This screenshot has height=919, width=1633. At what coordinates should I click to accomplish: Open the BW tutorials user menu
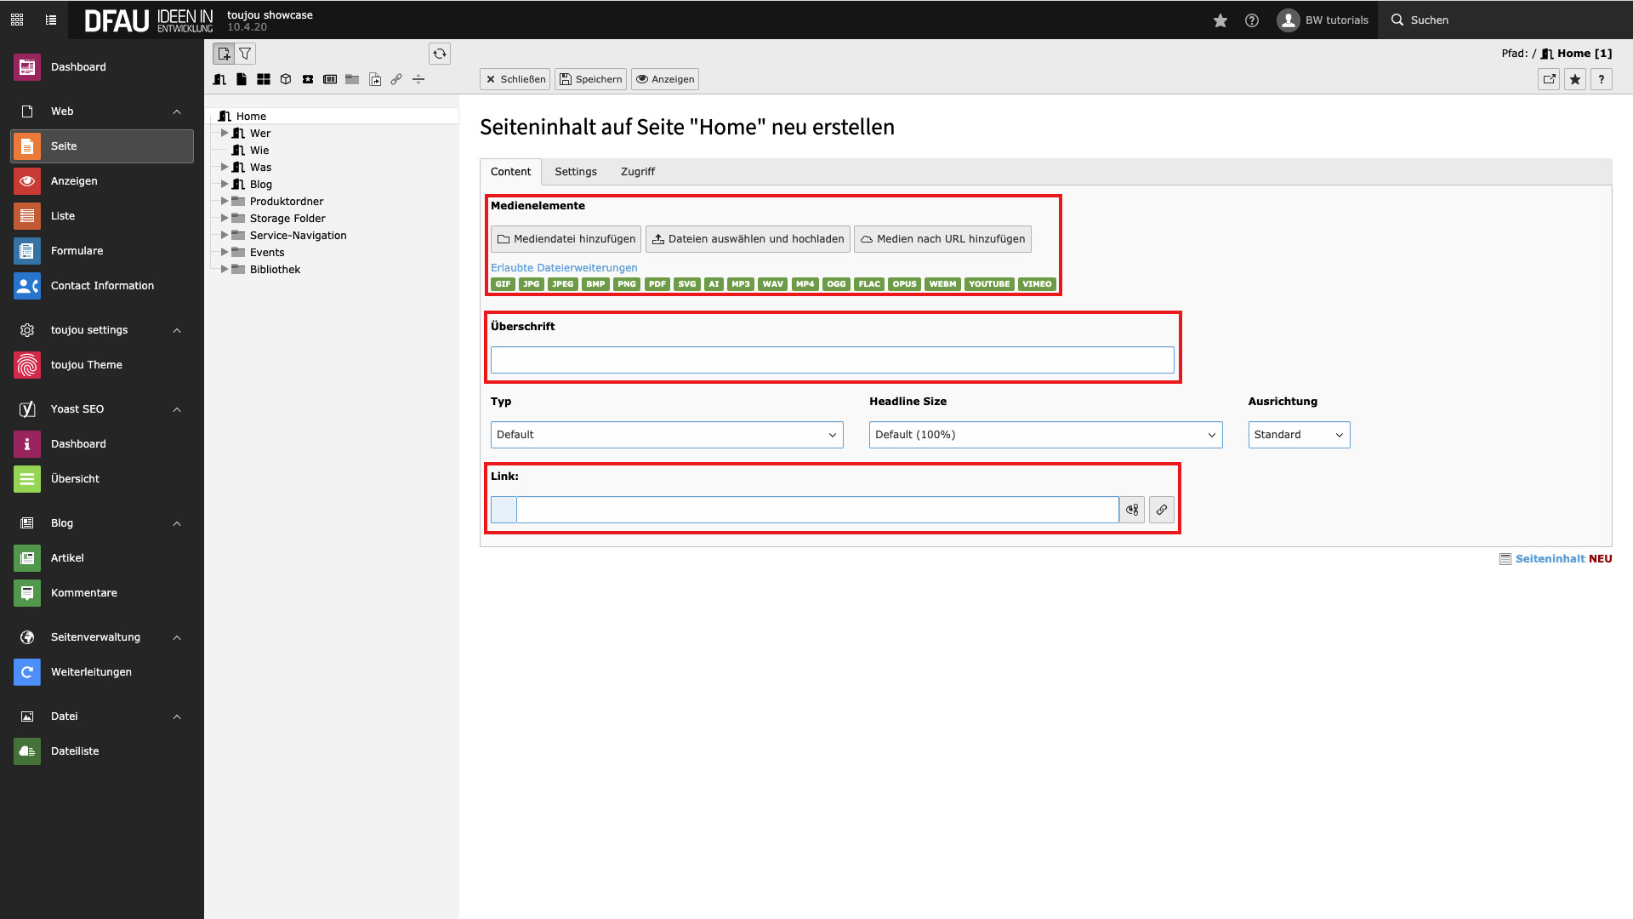click(x=1323, y=20)
